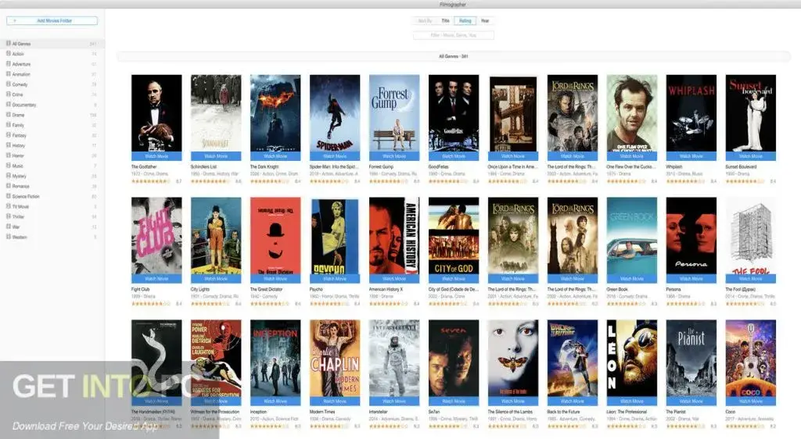Select the Rating sort option
Image resolution: width=801 pixels, height=439 pixels.
point(465,21)
